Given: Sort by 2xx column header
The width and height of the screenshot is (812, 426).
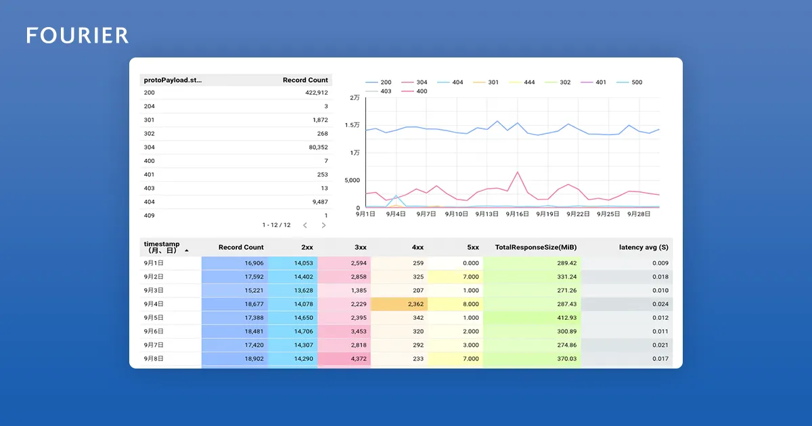Looking at the screenshot, I should click(307, 247).
